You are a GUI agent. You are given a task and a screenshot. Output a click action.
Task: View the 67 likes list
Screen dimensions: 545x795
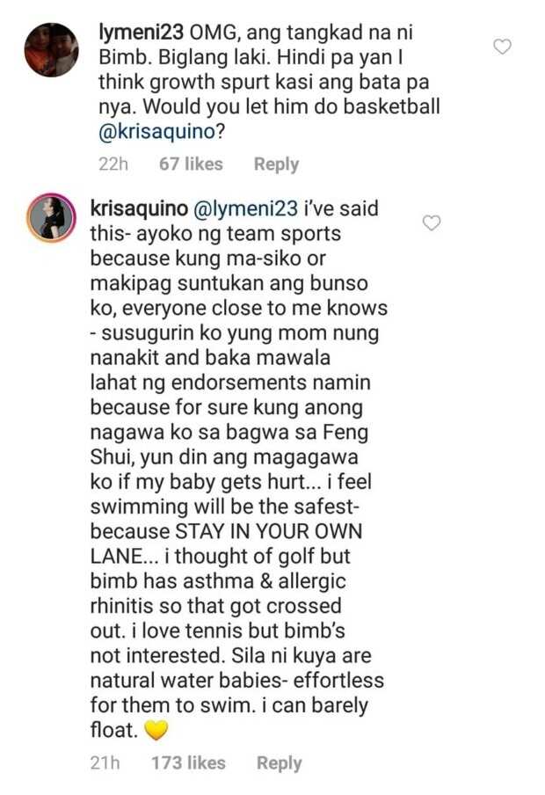point(191,164)
